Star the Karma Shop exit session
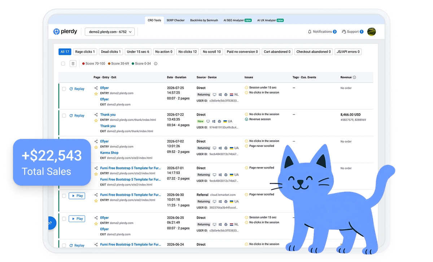This screenshot has width=433, height=262. coord(96,147)
